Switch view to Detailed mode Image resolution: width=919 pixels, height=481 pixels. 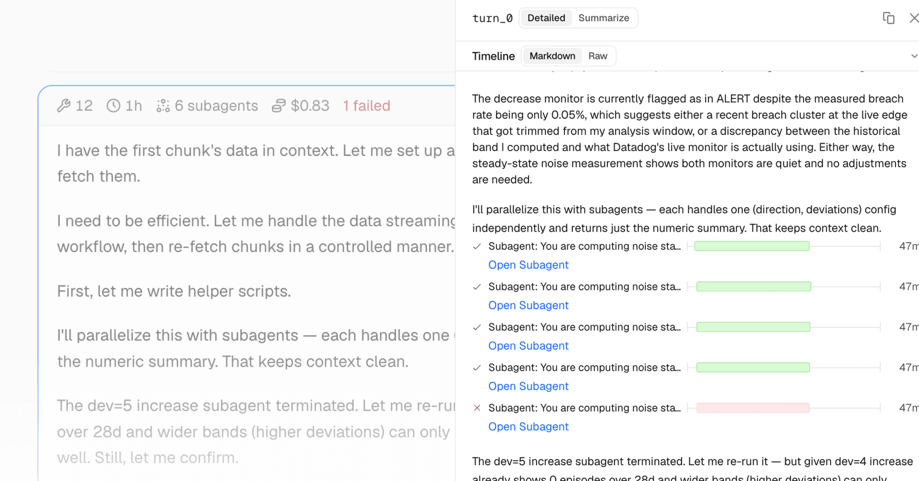546,18
